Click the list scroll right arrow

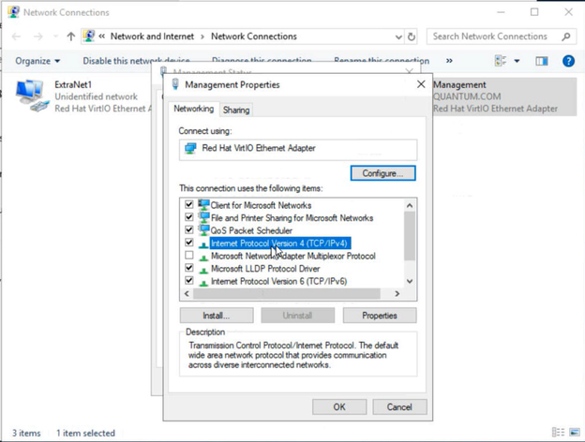[x=397, y=294]
